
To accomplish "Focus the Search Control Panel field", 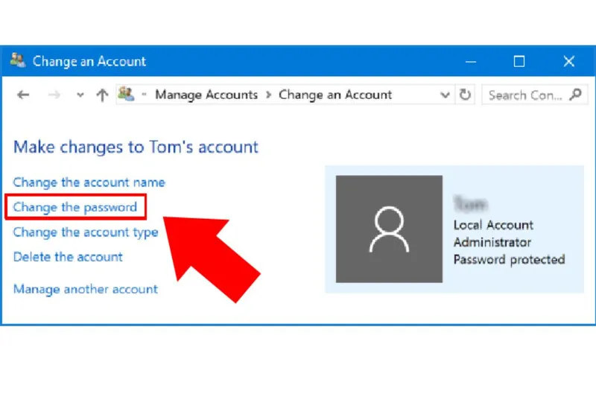I will [x=534, y=95].
